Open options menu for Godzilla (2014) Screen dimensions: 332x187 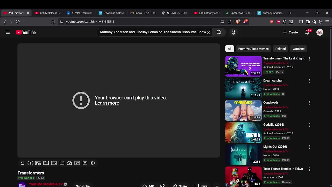point(309,125)
